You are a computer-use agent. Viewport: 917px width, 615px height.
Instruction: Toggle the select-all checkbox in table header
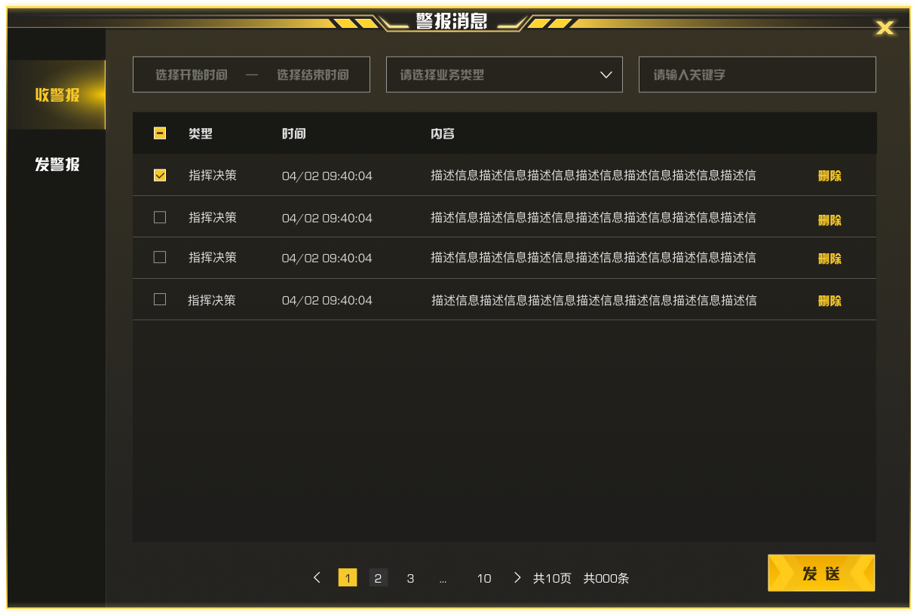tap(160, 133)
